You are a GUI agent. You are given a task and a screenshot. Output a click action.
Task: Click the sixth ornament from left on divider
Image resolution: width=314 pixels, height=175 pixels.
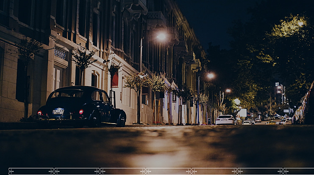coord(237,171)
